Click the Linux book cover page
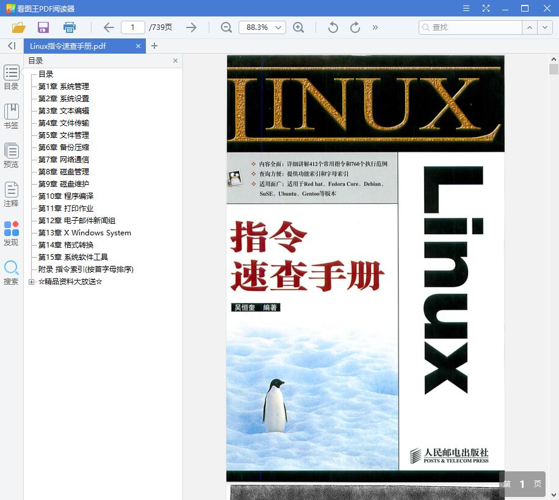 (x=366, y=268)
